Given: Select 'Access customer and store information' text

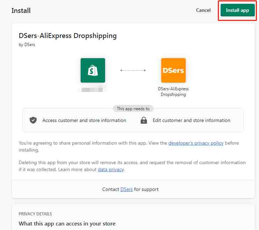Looking at the screenshot, I should point(84,120).
